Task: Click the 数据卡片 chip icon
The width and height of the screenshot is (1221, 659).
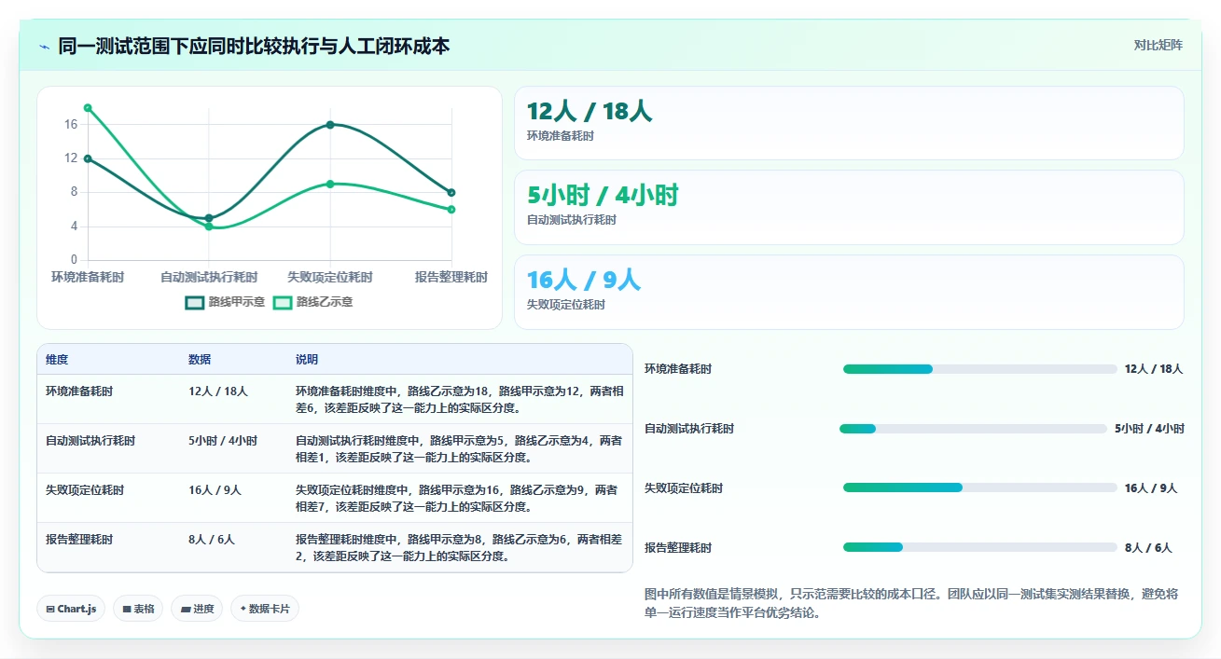Action: (243, 610)
